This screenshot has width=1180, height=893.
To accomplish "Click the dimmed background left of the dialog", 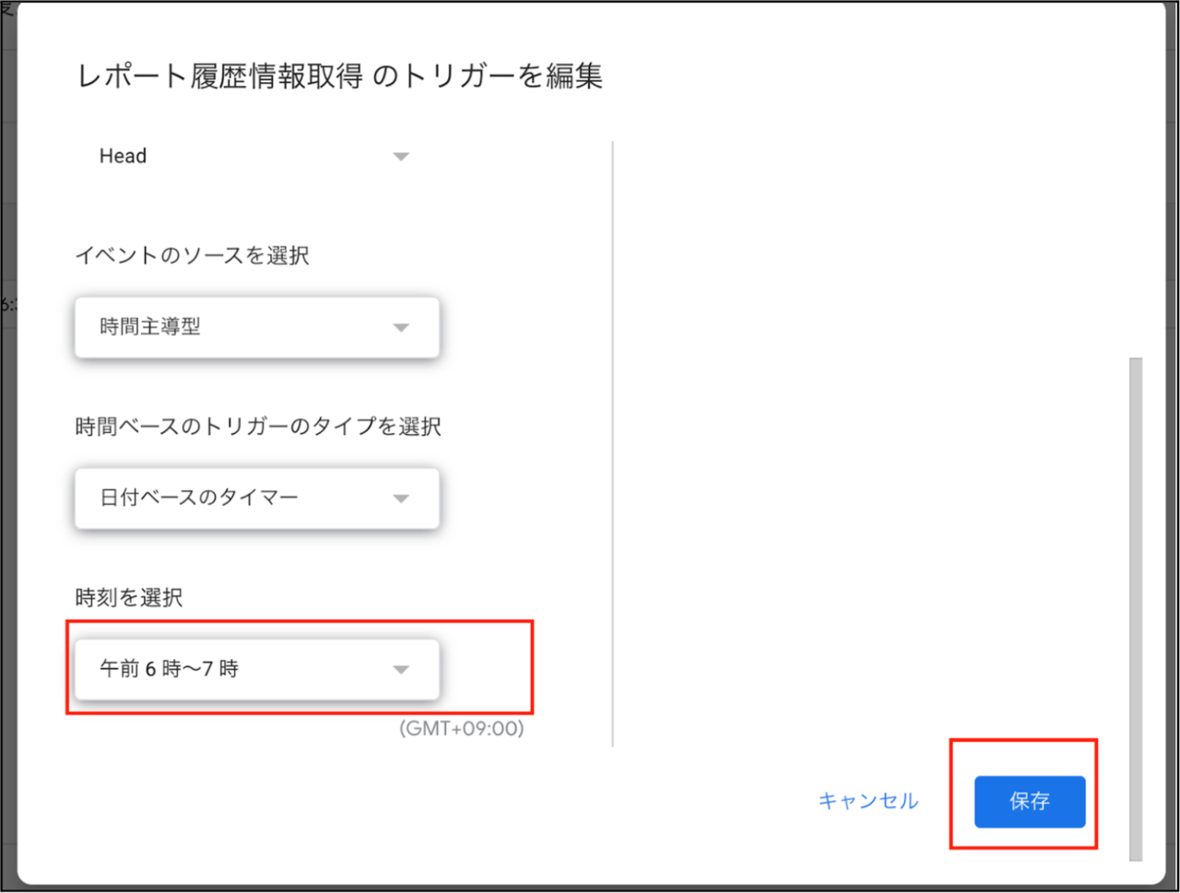I will point(7,461).
